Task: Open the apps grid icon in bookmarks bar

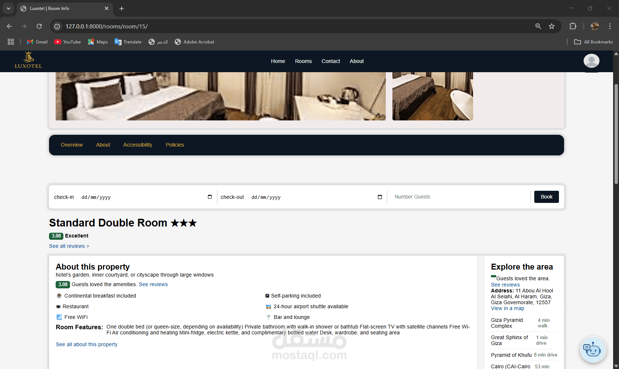Action: click(11, 42)
